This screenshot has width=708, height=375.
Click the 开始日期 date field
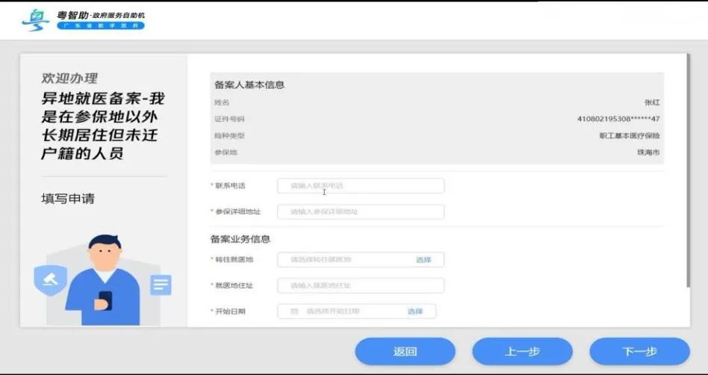357,312
